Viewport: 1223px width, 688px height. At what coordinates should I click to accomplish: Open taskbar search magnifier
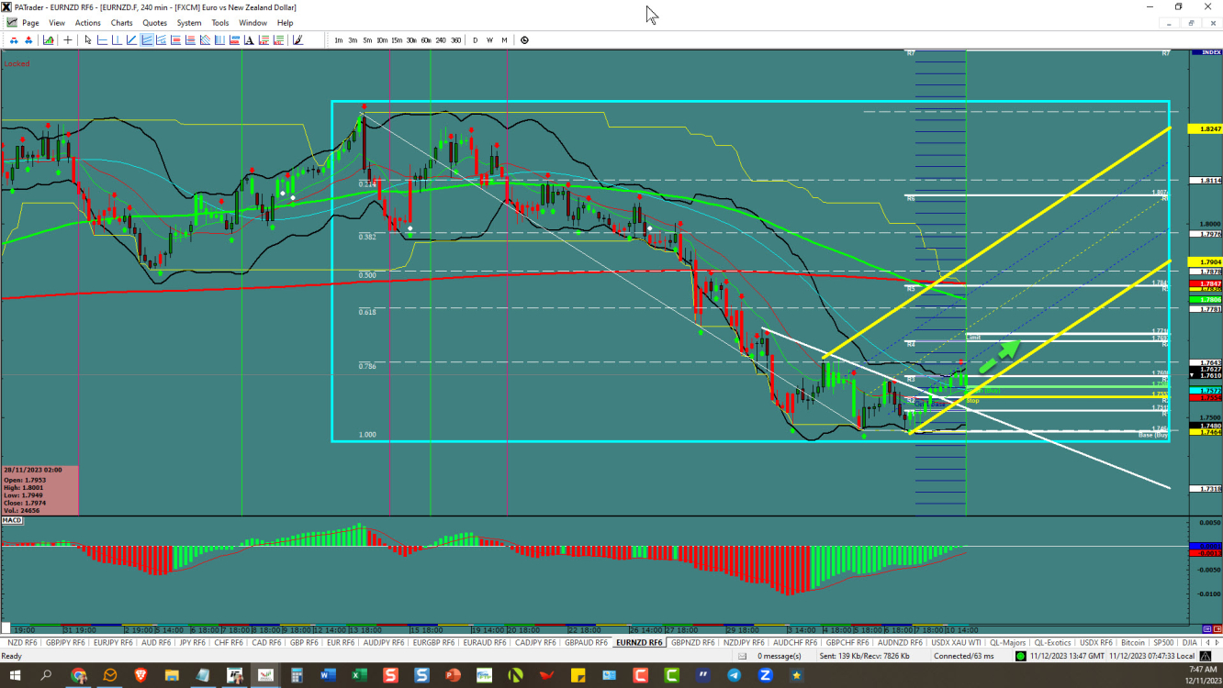[x=47, y=676]
